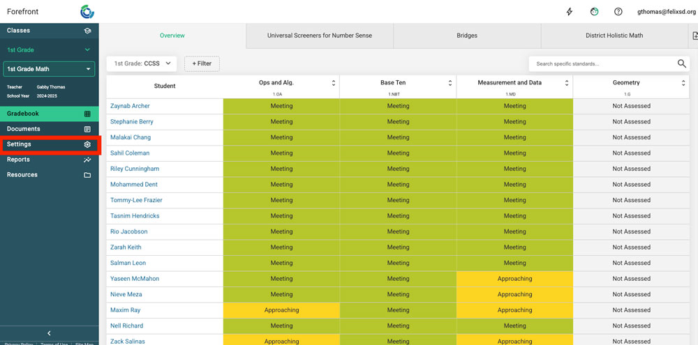Screen dimensions: 698x345
Task: Click the search specific standards field
Action: pos(600,64)
